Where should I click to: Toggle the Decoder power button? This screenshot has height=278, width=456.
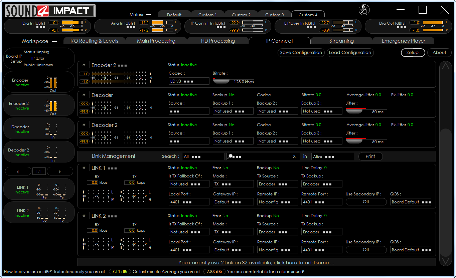pos(84,95)
